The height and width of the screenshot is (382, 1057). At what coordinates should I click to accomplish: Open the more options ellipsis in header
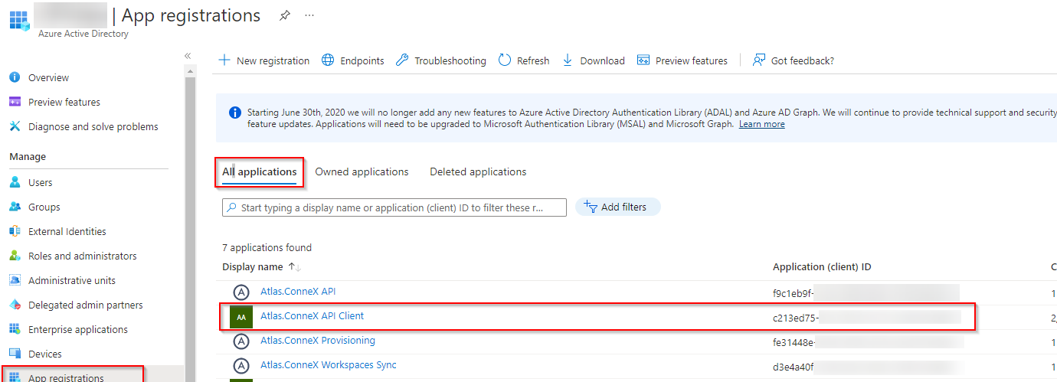click(x=309, y=15)
